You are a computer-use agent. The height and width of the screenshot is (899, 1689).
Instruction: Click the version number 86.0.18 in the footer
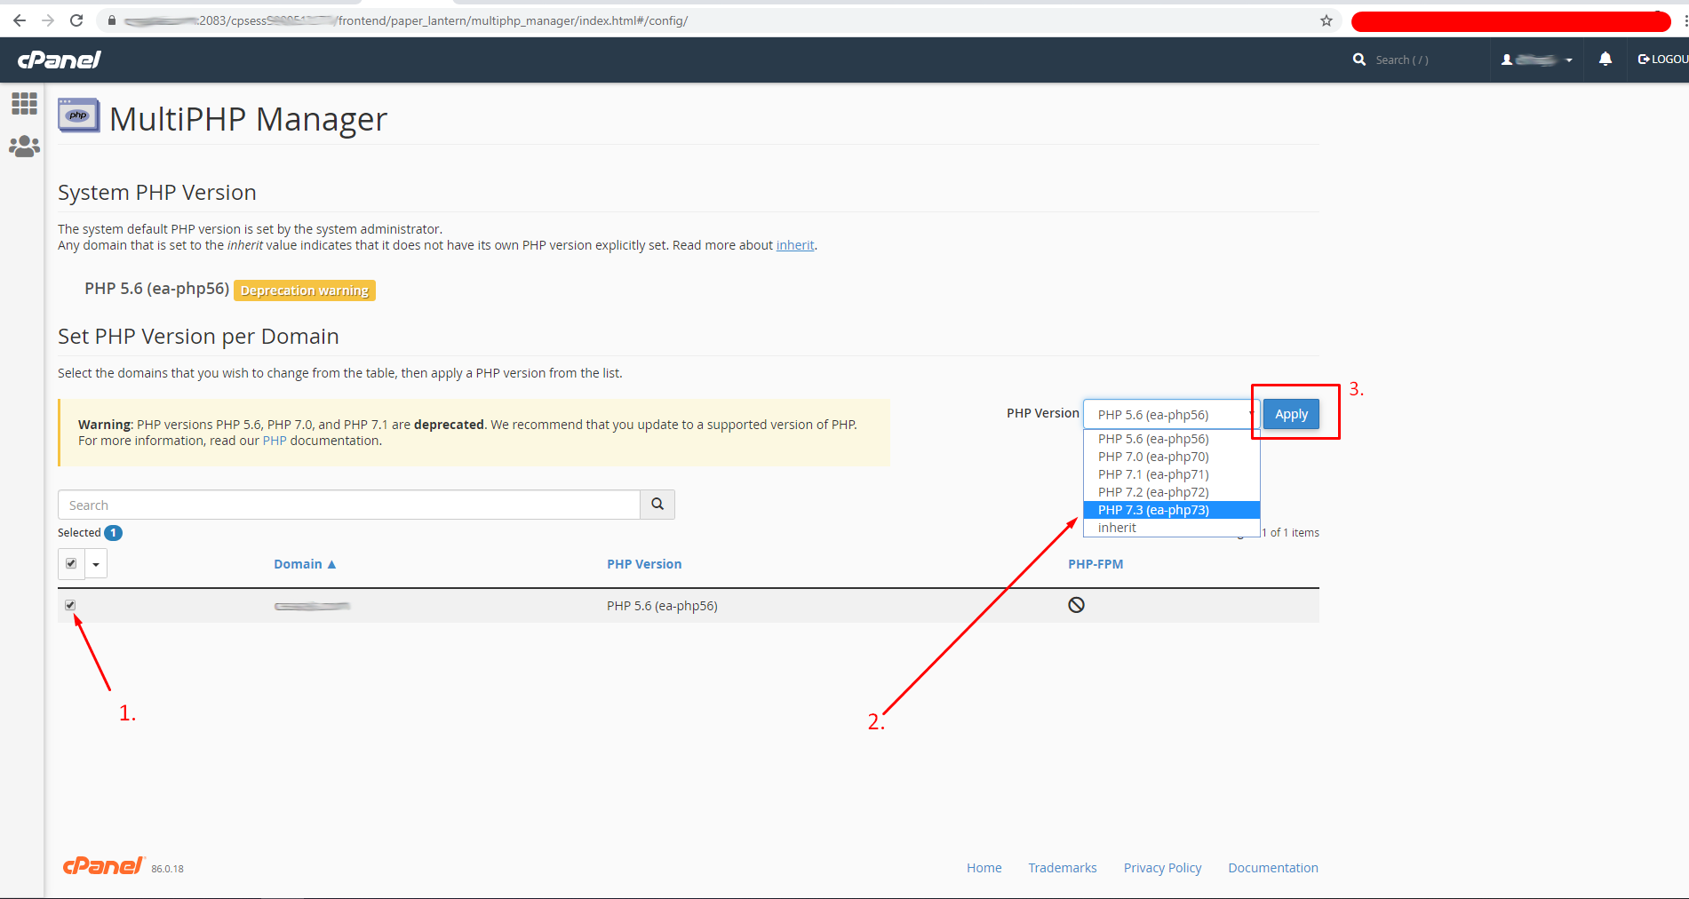tap(167, 869)
